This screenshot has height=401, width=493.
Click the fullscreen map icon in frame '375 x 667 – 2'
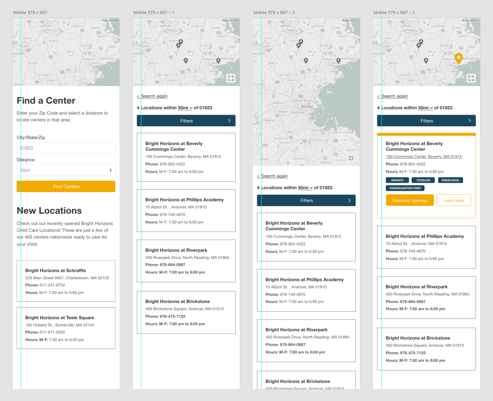pyautogui.click(x=471, y=78)
